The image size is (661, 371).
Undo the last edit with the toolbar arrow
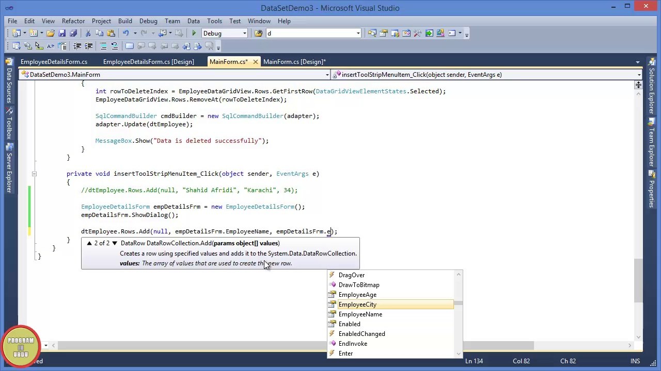[125, 33]
